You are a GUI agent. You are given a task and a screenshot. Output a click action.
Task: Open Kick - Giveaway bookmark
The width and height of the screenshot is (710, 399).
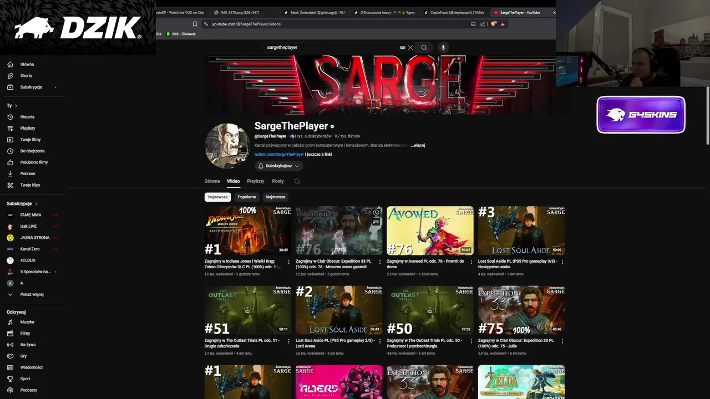[x=181, y=34]
